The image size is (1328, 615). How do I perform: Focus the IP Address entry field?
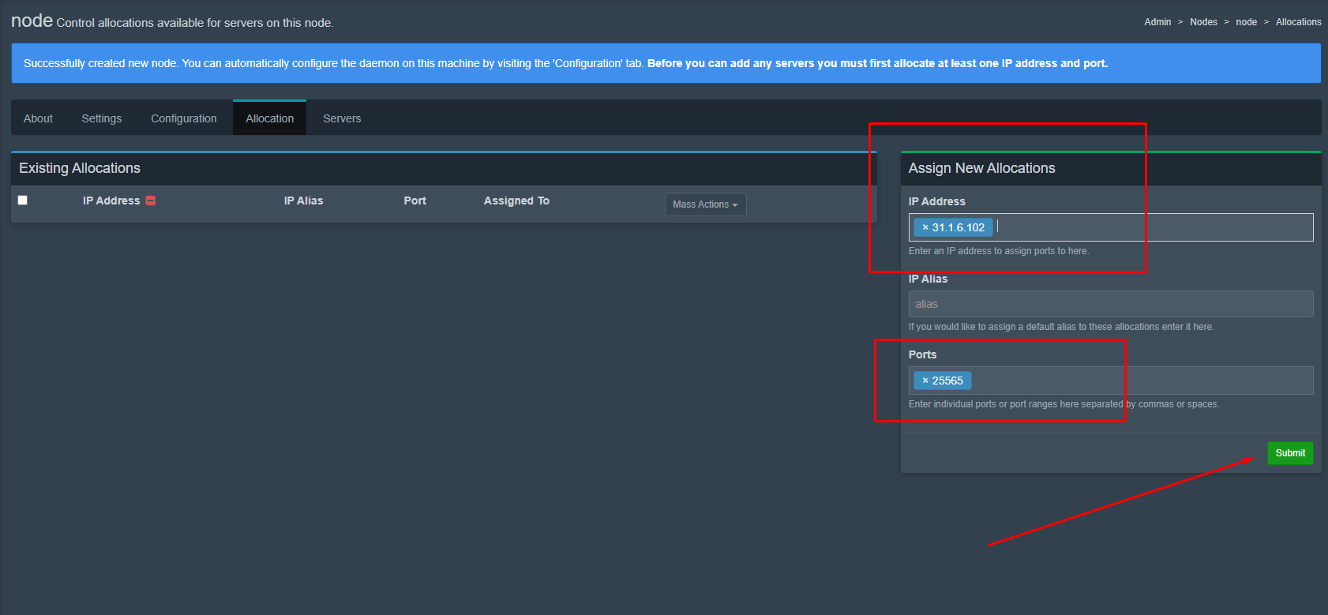click(x=1145, y=227)
